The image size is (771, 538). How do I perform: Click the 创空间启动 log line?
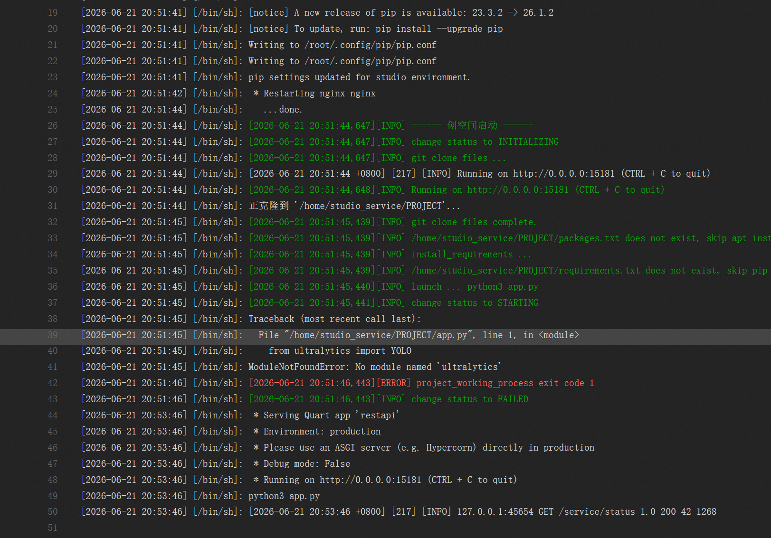point(307,125)
